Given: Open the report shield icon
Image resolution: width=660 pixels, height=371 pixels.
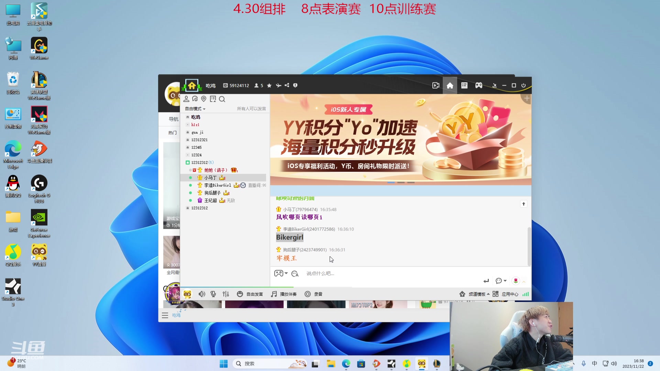Looking at the screenshot, I should click(295, 85).
